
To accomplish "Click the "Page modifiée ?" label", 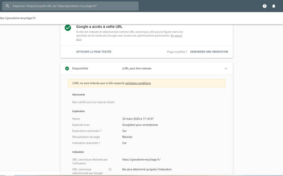I will [x=177, y=52].
